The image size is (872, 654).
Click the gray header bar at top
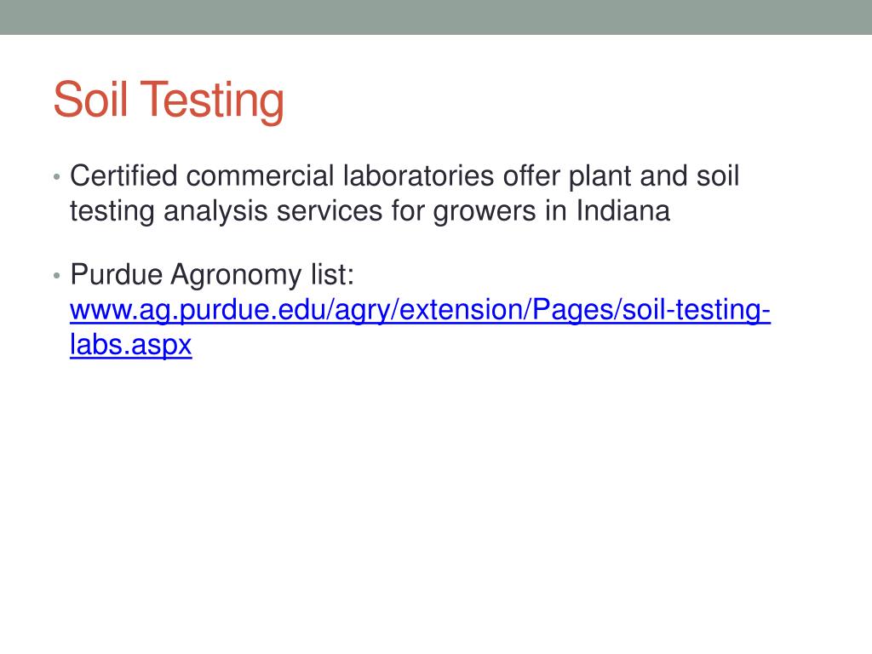(x=436, y=17)
